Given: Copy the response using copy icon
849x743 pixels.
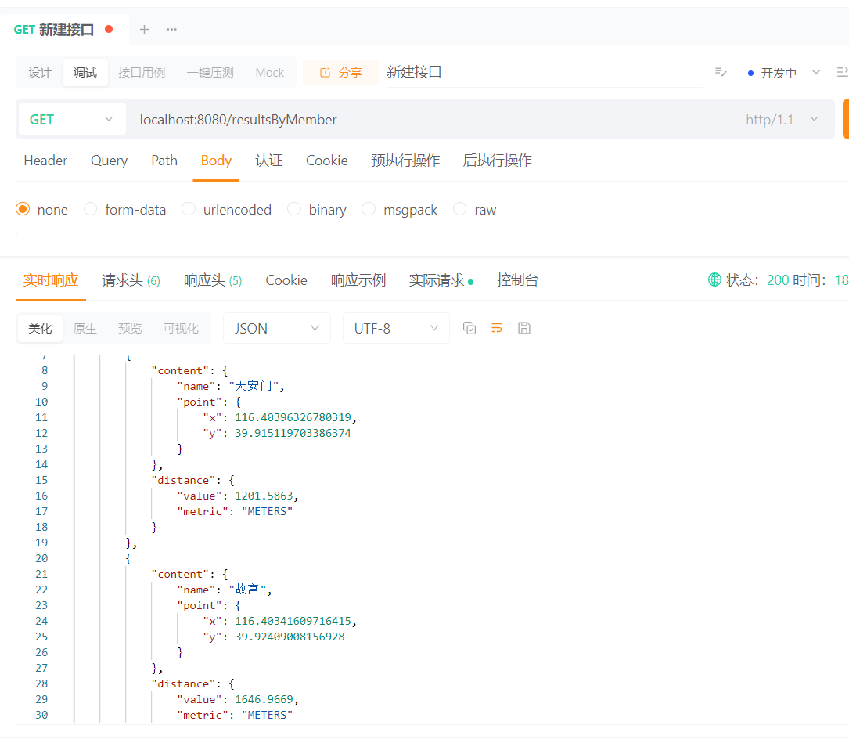Looking at the screenshot, I should [x=469, y=328].
